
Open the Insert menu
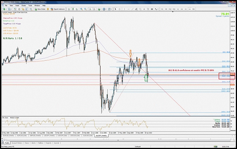tap(17, 6)
